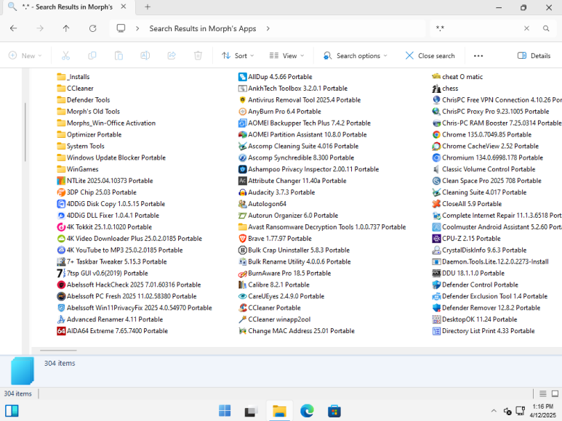
Task: Open Windows Start button on taskbar
Action: tap(225, 411)
